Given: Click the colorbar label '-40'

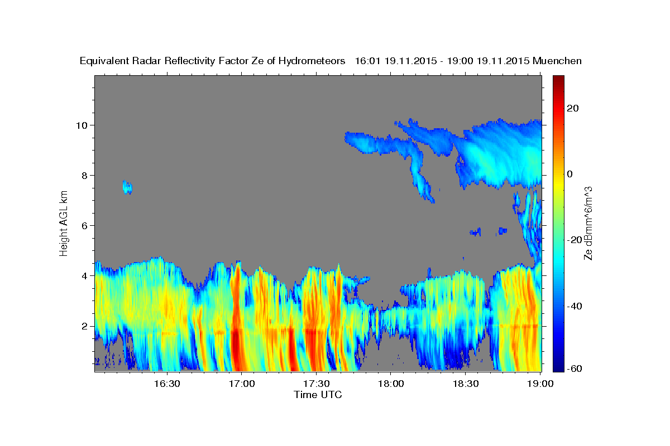Looking at the screenshot, I should click(x=574, y=306).
